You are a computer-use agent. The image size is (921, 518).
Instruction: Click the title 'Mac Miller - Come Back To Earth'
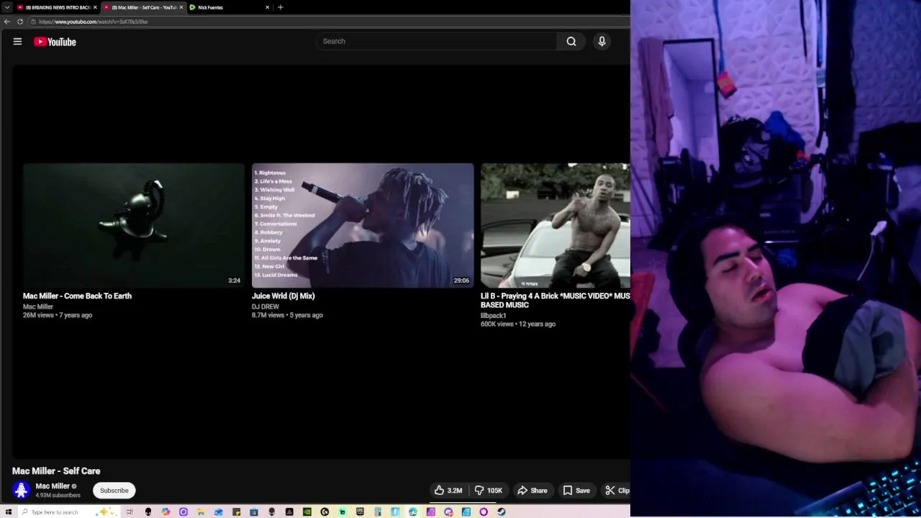(x=77, y=296)
